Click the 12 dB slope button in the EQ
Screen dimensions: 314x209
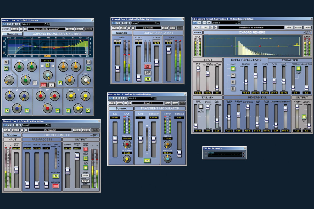6,62
